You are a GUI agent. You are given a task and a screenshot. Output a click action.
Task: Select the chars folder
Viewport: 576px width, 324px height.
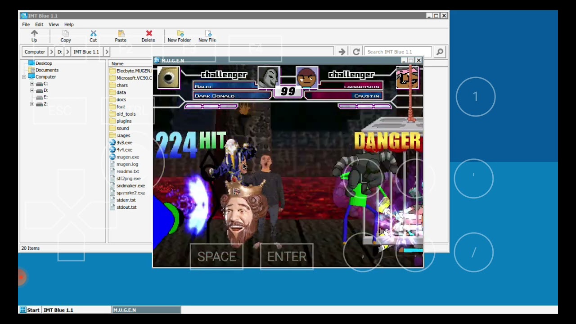click(119, 85)
